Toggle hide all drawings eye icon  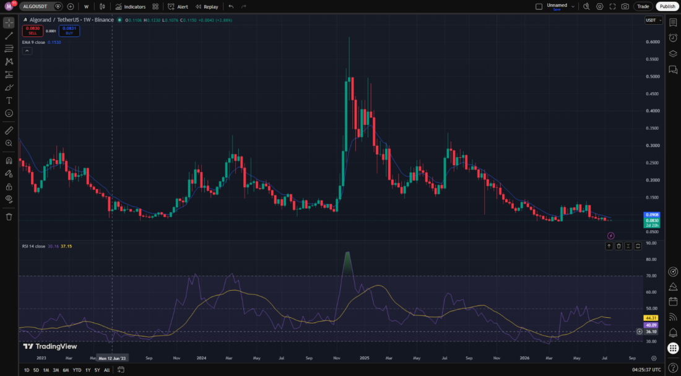point(9,199)
